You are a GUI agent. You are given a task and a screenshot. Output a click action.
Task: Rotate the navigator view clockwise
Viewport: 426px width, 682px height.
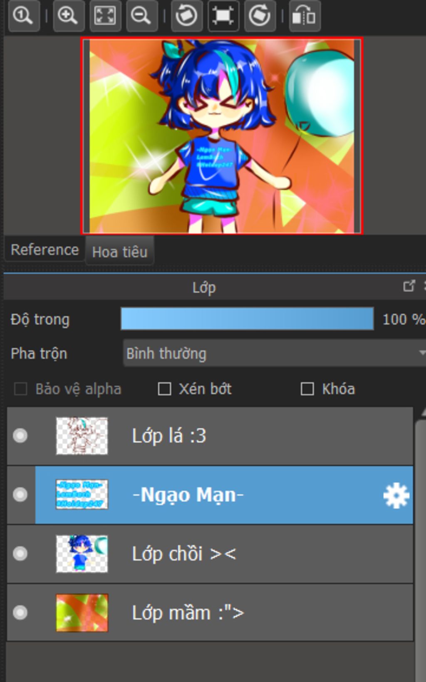point(260,16)
